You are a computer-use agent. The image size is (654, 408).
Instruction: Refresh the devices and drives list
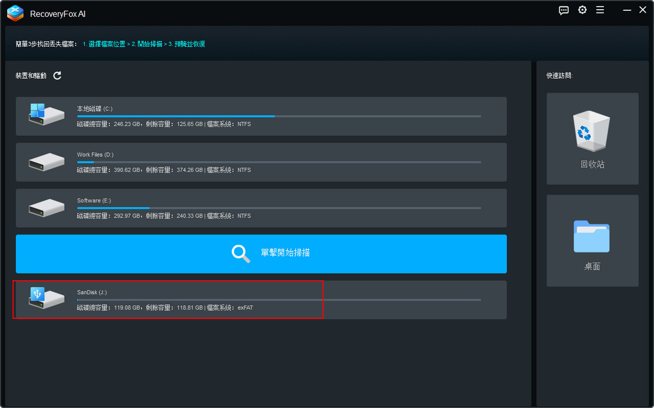point(57,76)
